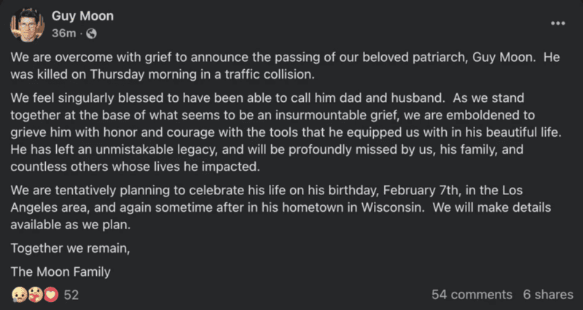Click the sad face reaction emoji
Image resolution: width=583 pixels, height=310 pixels.
(18, 294)
